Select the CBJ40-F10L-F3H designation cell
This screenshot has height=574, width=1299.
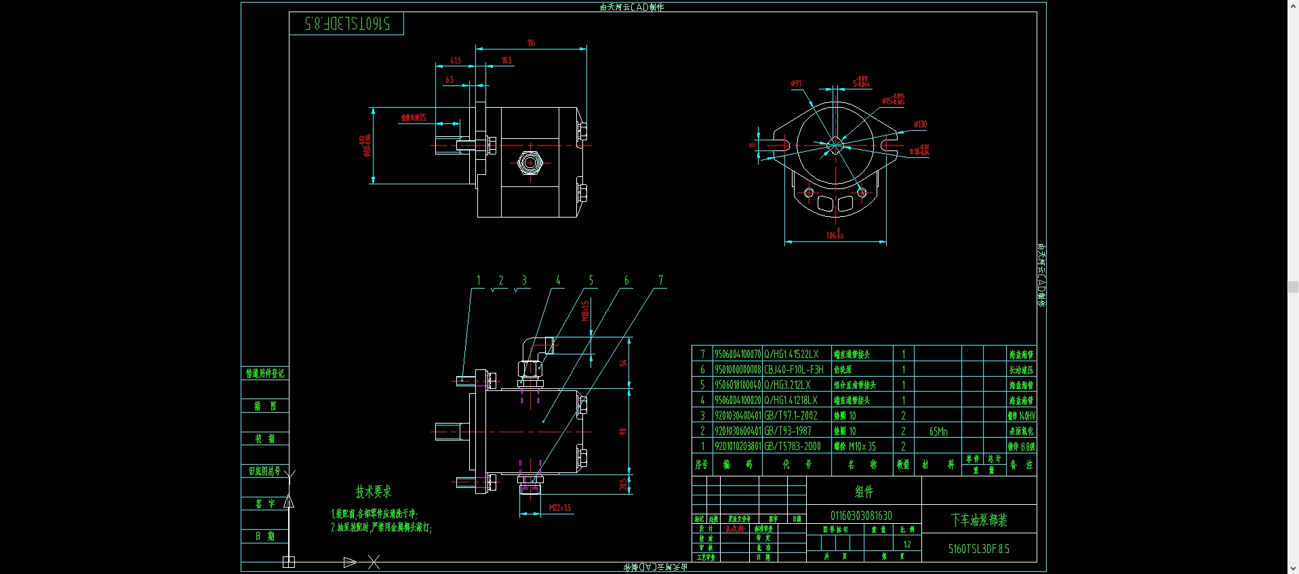(x=794, y=369)
